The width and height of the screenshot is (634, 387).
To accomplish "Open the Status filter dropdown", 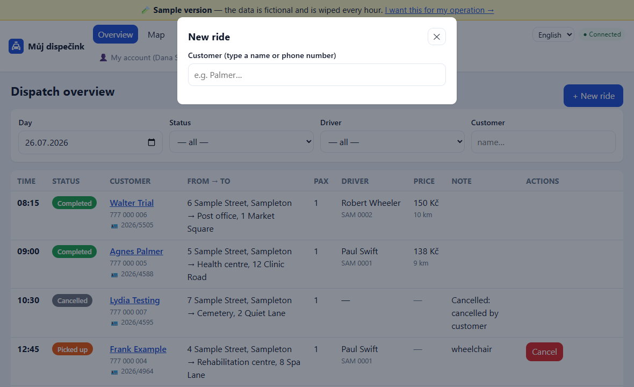I will pos(241,142).
